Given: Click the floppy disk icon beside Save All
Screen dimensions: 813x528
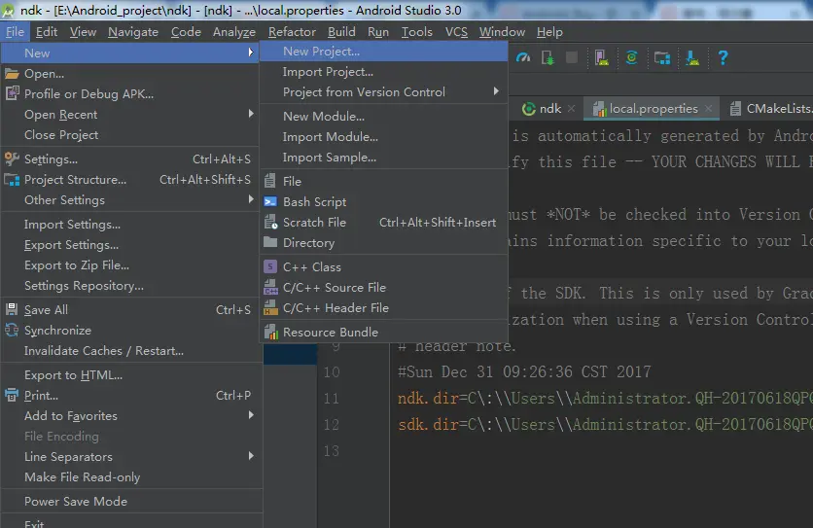Looking at the screenshot, I should (x=12, y=309).
